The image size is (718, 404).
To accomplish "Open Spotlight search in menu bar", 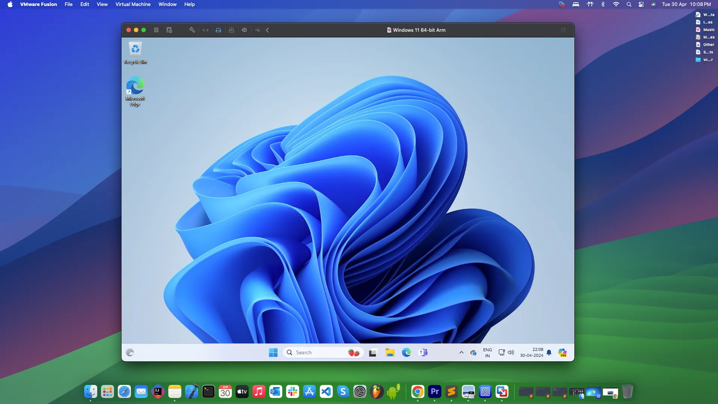I will [629, 4].
